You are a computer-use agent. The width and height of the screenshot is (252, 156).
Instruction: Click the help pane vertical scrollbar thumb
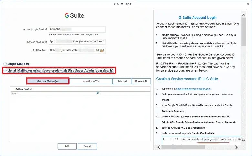244,32
